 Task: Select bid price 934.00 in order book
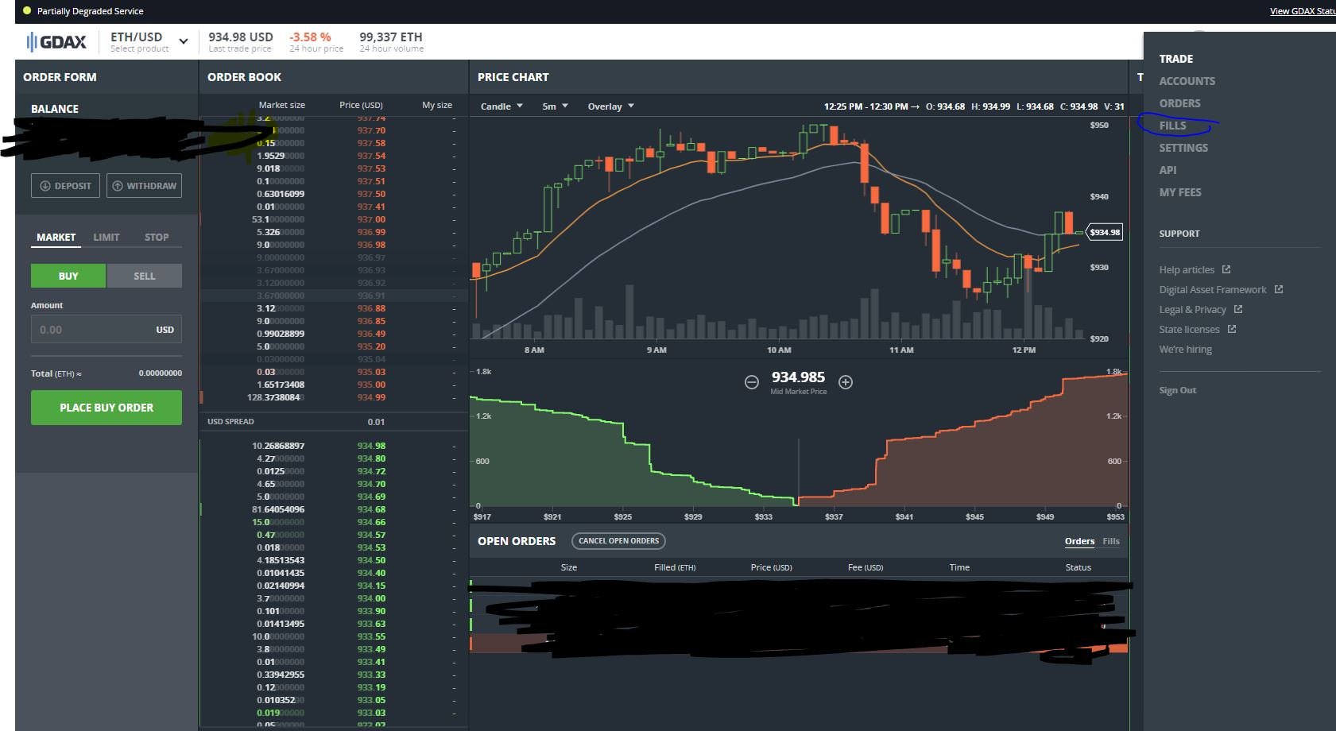click(x=371, y=598)
